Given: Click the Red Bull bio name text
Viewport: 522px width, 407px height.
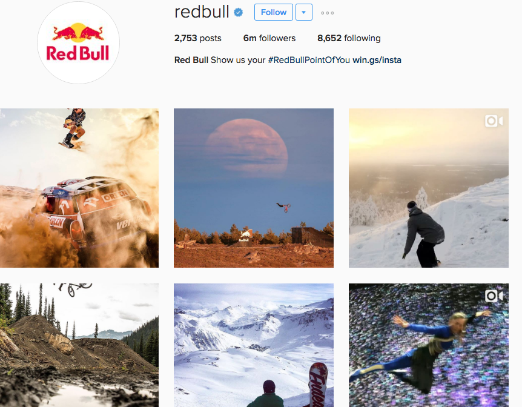Looking at the screenshot, I should (191, 60).
